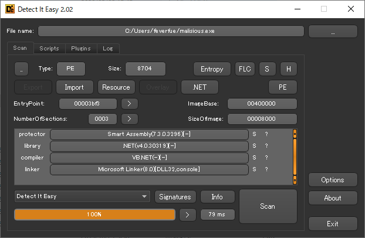This screenshot has width=365, height=238.
Task: Open the Log tab
Action: point(108,49)
